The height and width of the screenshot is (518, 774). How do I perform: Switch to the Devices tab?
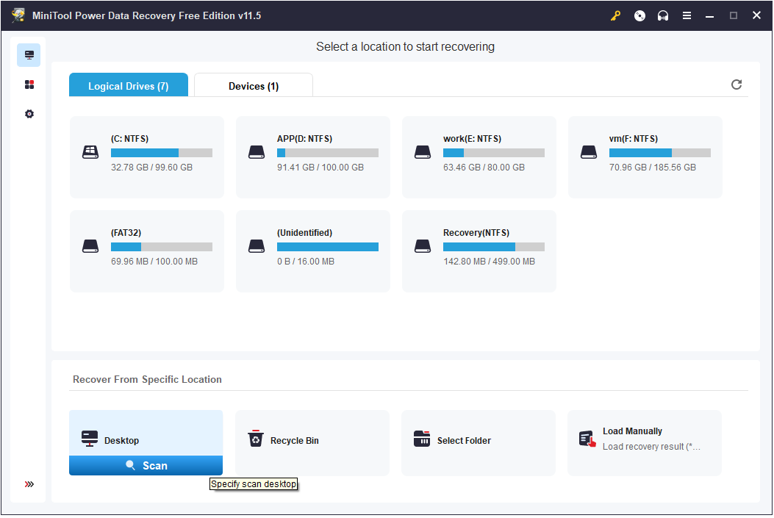pyautogui.click(x=253, y=85)
